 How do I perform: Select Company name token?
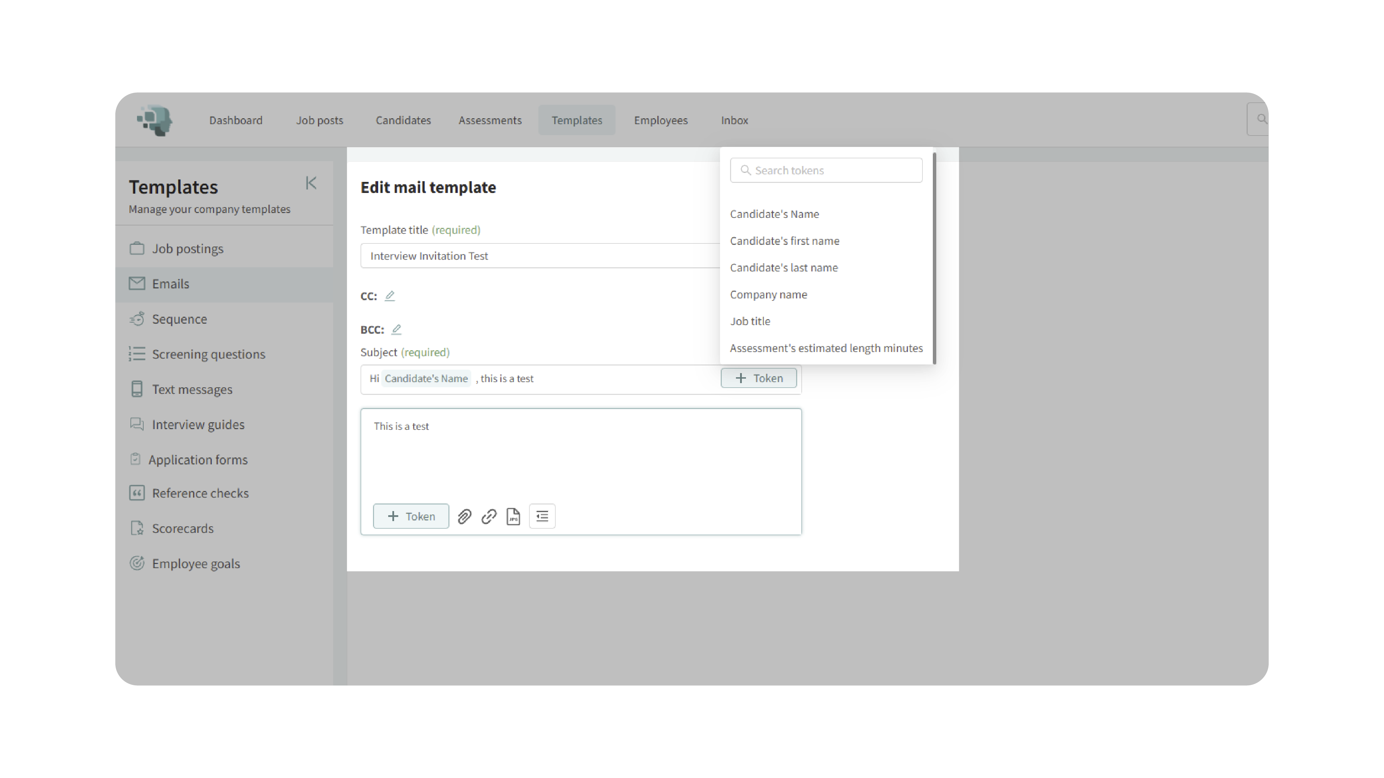(x=768, y=295)
